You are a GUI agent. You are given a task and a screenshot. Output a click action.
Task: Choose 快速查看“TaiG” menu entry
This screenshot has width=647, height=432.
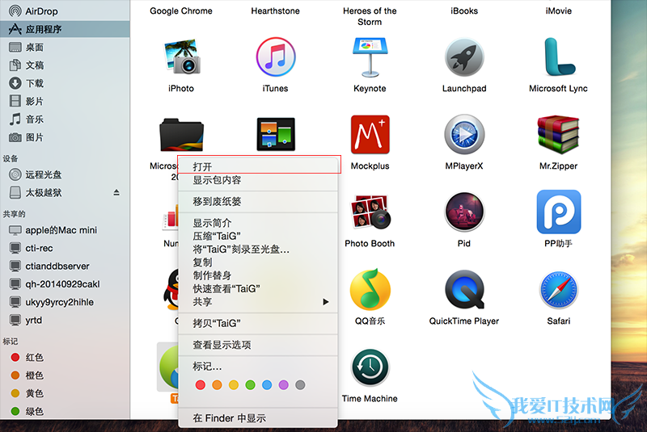(x=258, y=289)
